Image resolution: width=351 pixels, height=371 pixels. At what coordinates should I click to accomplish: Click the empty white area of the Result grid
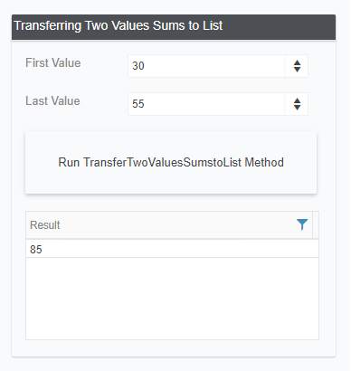click(x=172, y=299)
